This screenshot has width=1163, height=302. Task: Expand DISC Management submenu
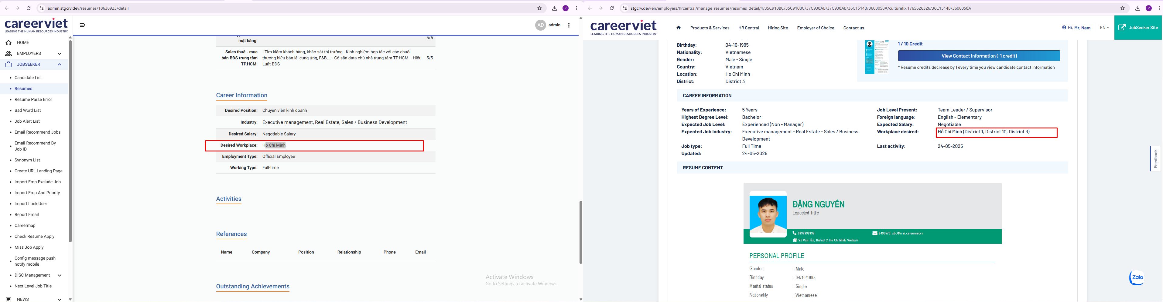[x=59, y=275]
